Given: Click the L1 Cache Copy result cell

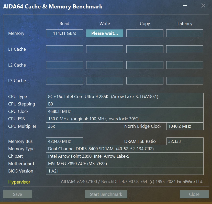Looking at the screenshot, I should pyautogui.click(x=145, y=49).
